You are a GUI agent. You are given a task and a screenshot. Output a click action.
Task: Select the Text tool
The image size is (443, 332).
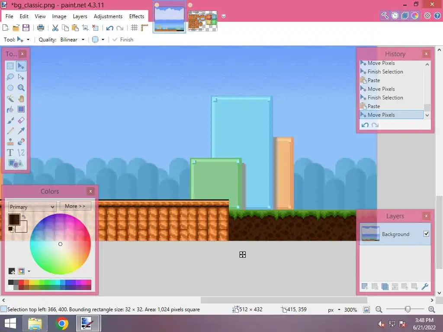[10, 153]
